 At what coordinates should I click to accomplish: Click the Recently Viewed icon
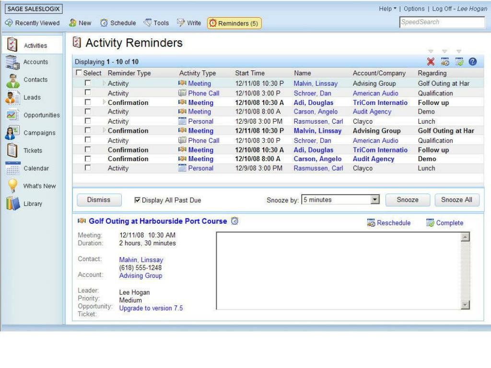[9, 23]
